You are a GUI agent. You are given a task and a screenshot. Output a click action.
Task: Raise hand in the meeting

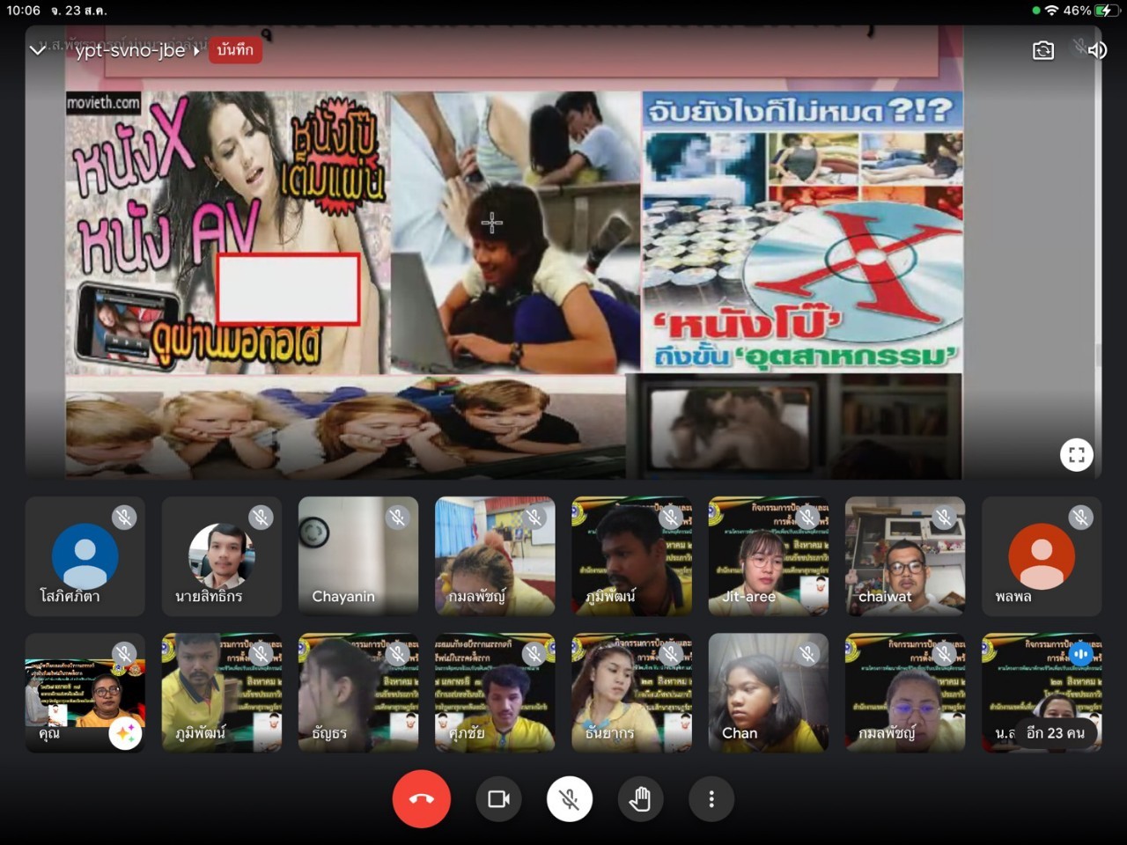tap(640, 799)
